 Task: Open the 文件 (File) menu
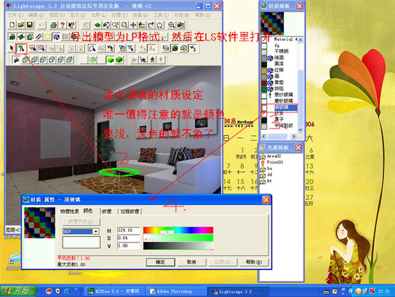16,15
